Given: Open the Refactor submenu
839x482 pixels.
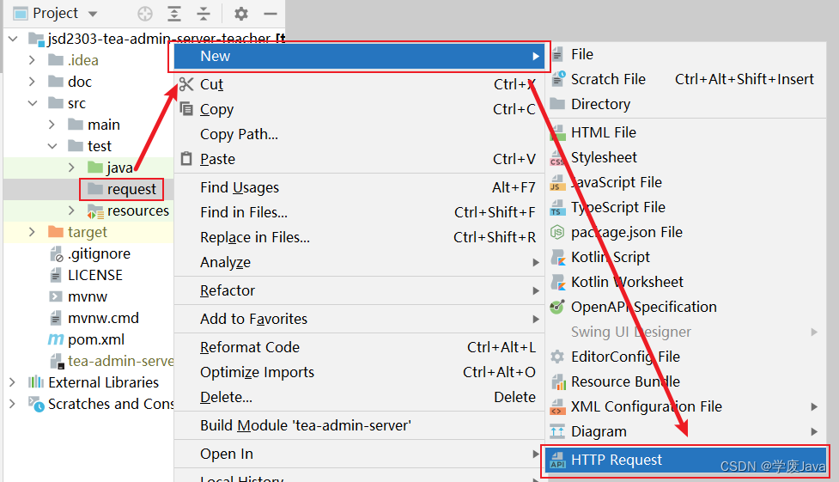Looking at the screenshot, I should pyautogui.click(x=359, y=290).
